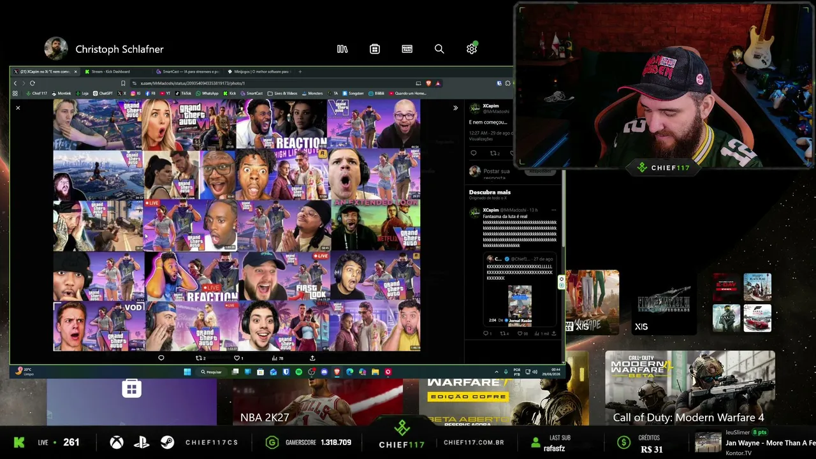816x459 pixels.
Task: Open Xbox search magnifier
Action: tap(439, 49)
